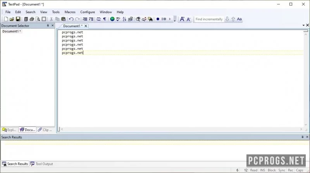Redo the last undone edit

(77, 19)
